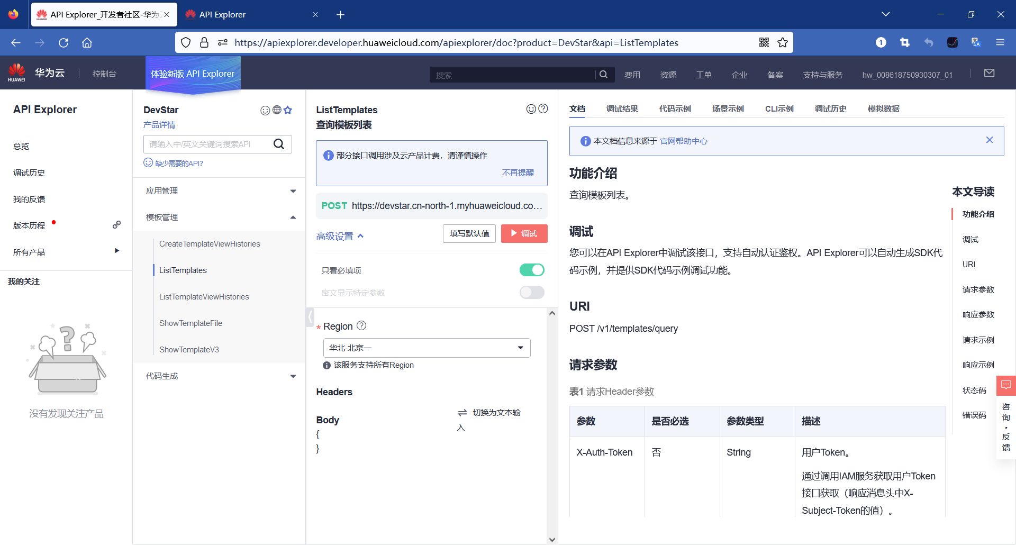Click the 填写默认值 button
Image resolution: width=1016 pixels, height=545 pixels.
click(469, 233)
